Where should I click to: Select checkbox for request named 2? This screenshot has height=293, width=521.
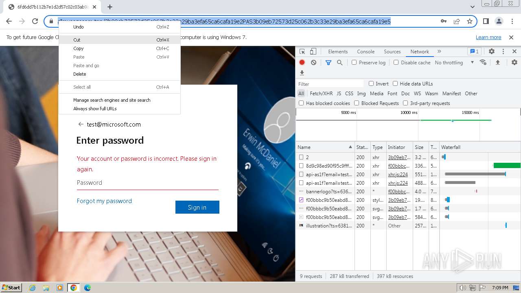(301, 157)
